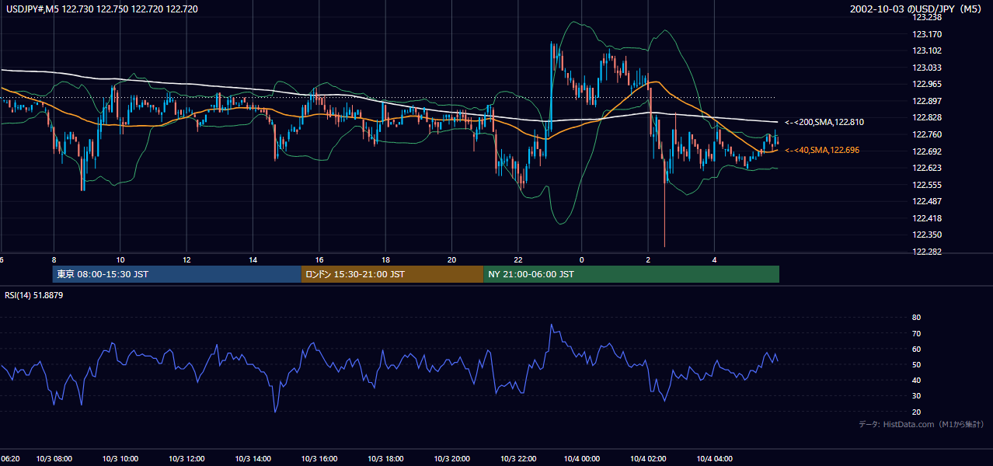
Task: Click price axis value 122.760
Action: pos(927,134)
